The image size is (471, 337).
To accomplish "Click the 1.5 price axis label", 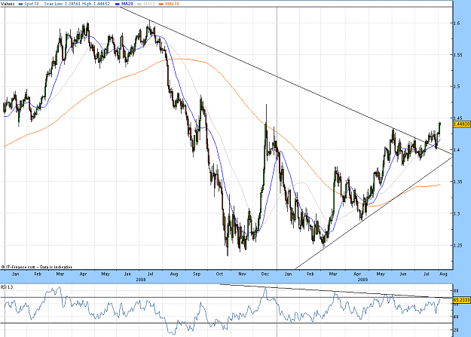I will (457, 86).
